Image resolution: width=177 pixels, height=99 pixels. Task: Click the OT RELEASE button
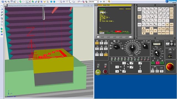(168, 44)
